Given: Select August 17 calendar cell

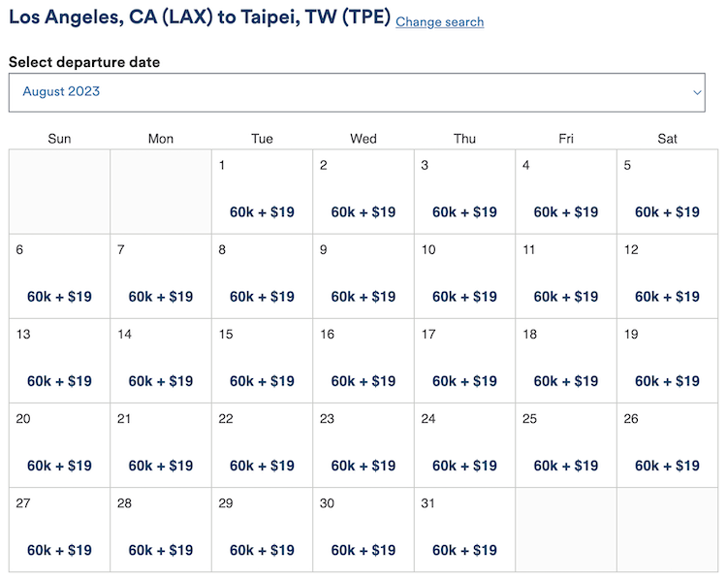Looking at the screenshot, I should [464, 361].
